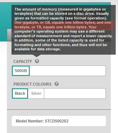Click the divider line above Model Number
The height and width of the screenshot is (133, 118).
[x=59, y=110]
